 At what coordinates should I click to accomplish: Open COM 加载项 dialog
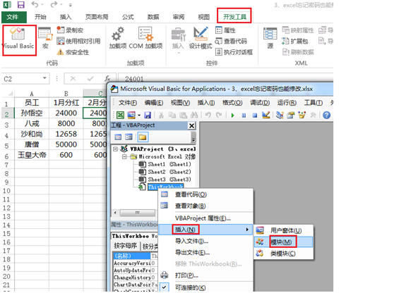tap(145, 38)
